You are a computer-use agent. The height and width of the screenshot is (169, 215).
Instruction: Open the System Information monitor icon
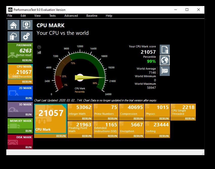coord(27,25)
